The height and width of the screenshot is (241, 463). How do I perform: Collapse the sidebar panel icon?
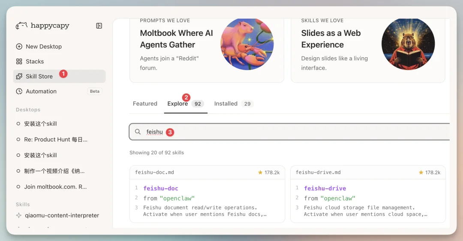99,26
